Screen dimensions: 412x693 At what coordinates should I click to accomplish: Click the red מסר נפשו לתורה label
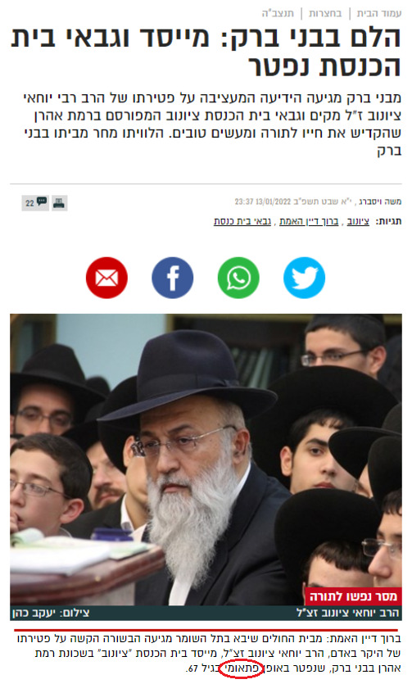(353, 596)
